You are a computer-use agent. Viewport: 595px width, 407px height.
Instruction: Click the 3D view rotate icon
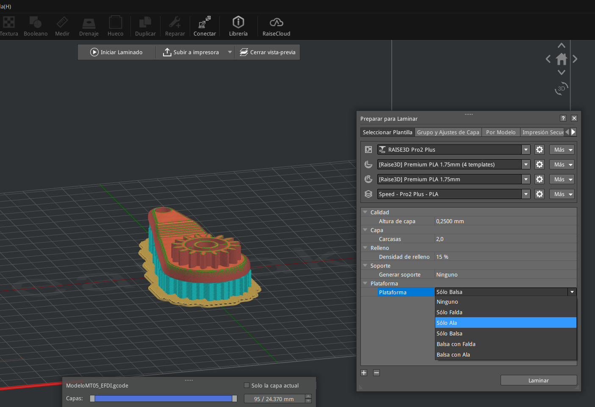(561, 89)
